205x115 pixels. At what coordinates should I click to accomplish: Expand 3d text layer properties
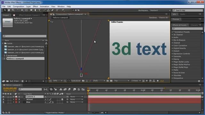(x=13, y=99)
